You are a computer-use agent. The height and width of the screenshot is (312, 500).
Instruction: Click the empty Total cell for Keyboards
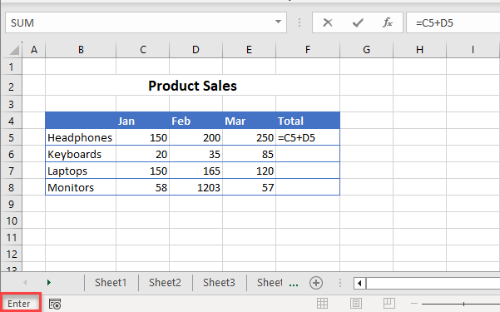tap(308, 154)
